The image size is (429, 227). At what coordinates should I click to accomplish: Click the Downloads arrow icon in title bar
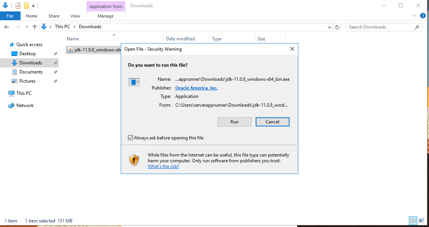(x=5, y=5)
